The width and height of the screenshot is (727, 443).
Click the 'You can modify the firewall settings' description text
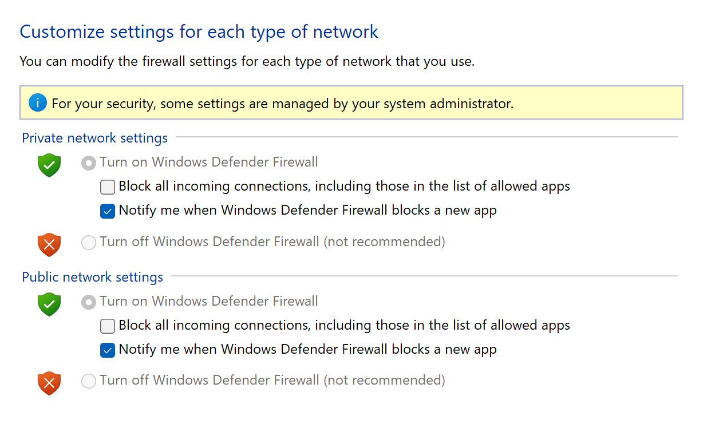point(247,61)
